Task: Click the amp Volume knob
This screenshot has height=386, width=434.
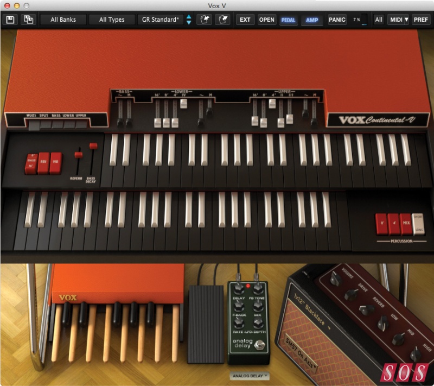Action: tap(334, 278)
